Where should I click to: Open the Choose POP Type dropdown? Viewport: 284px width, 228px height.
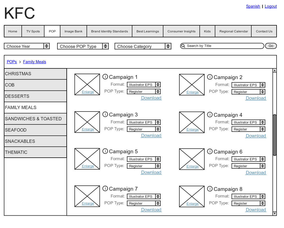pos(83,46)
